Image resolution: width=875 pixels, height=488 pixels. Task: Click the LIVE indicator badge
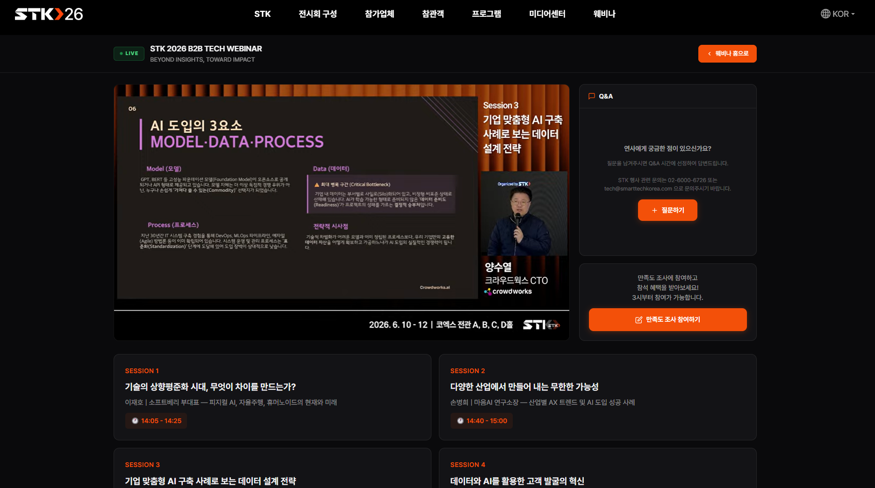(x=129, y=53)
